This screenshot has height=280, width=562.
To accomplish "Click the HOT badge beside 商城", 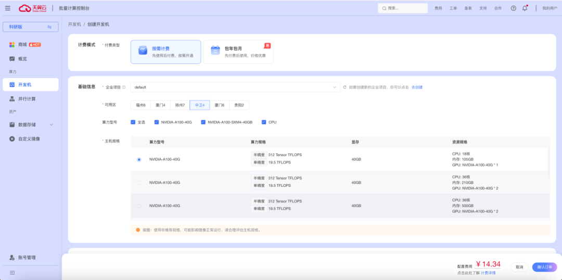I will click(35, 45).
